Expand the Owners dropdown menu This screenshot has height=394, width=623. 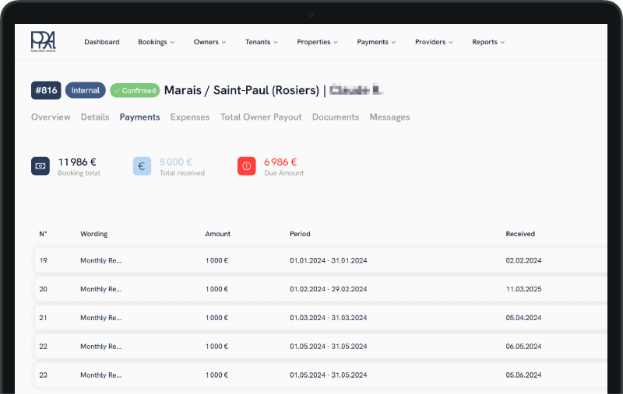(209, 42)
